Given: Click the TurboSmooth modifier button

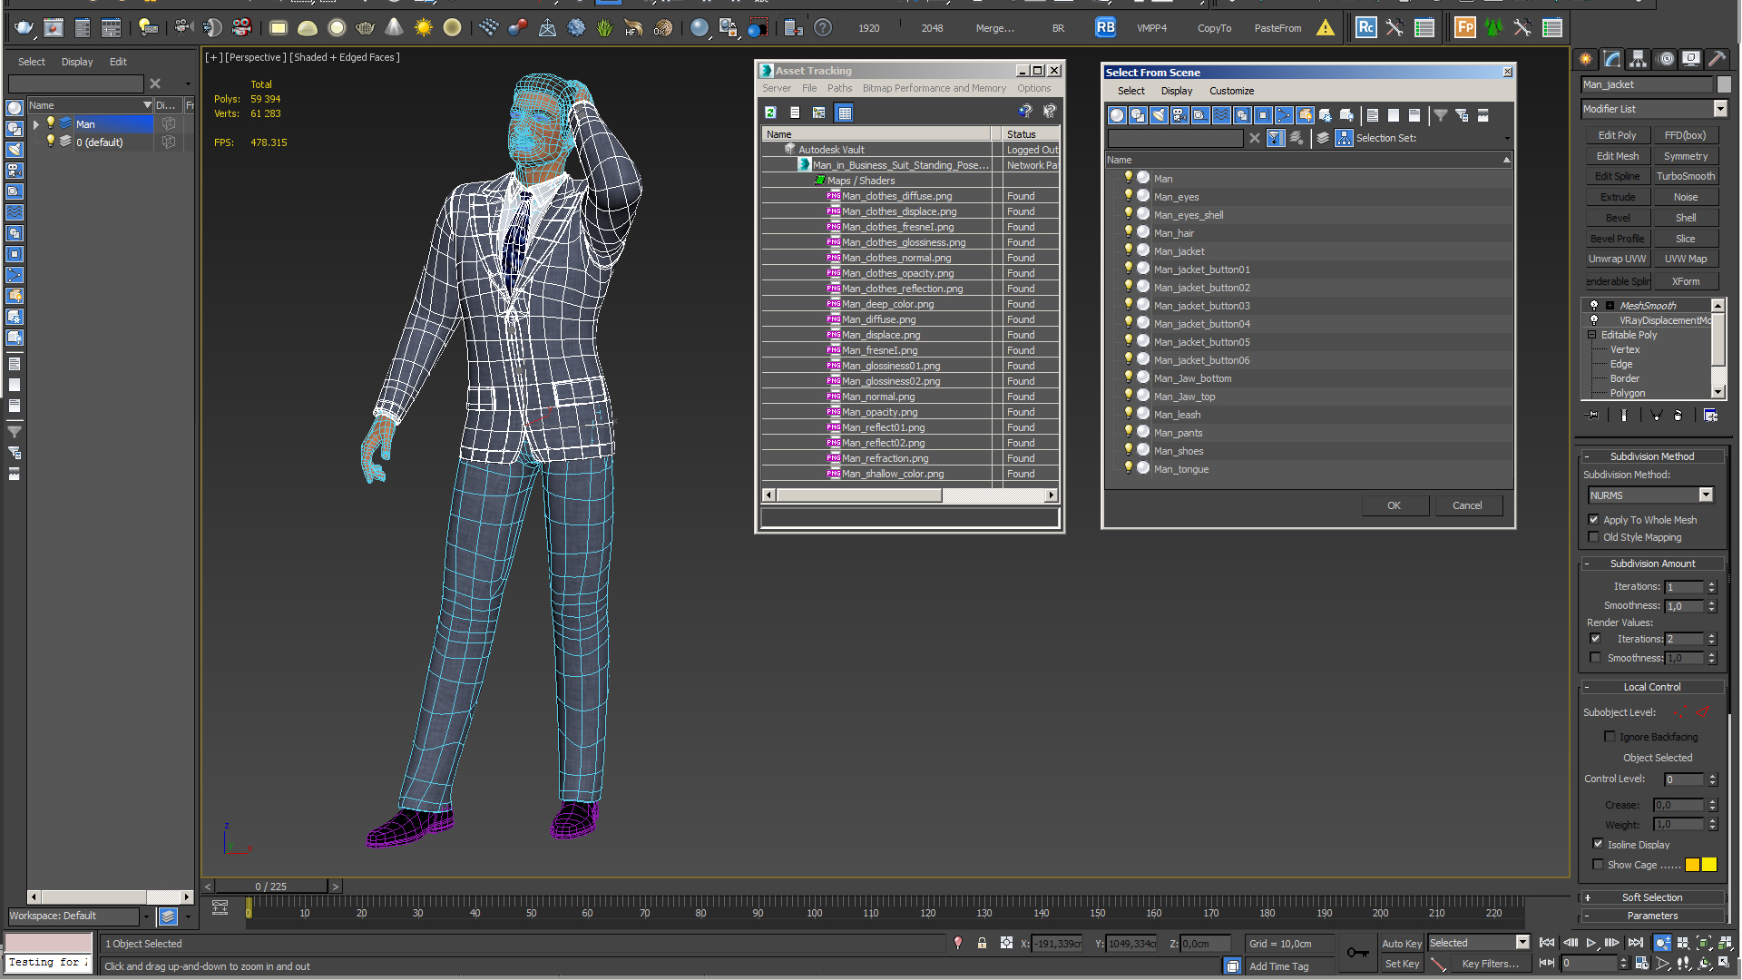Looking at the screenshot, I should (x=1685, y=176).
